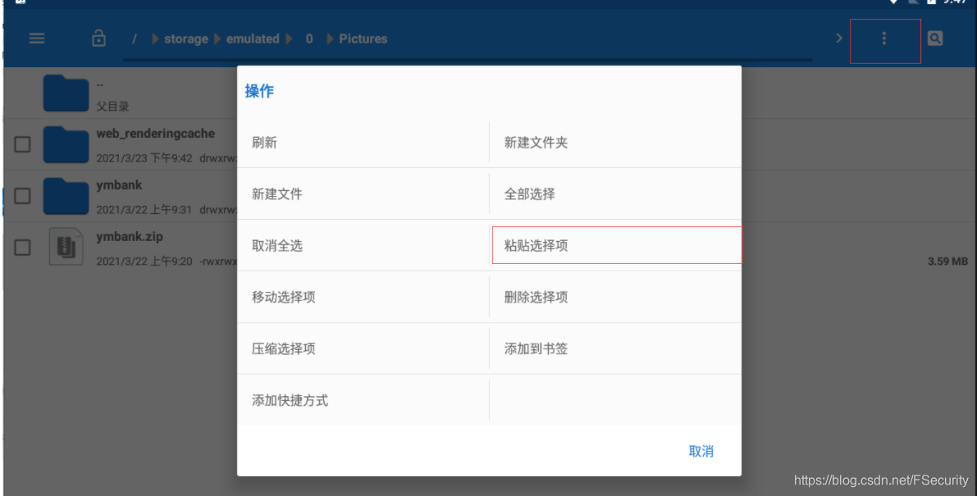The image size is (977, 496).
Task: Click the ymbank.zip file name
Action: [130, 236]
